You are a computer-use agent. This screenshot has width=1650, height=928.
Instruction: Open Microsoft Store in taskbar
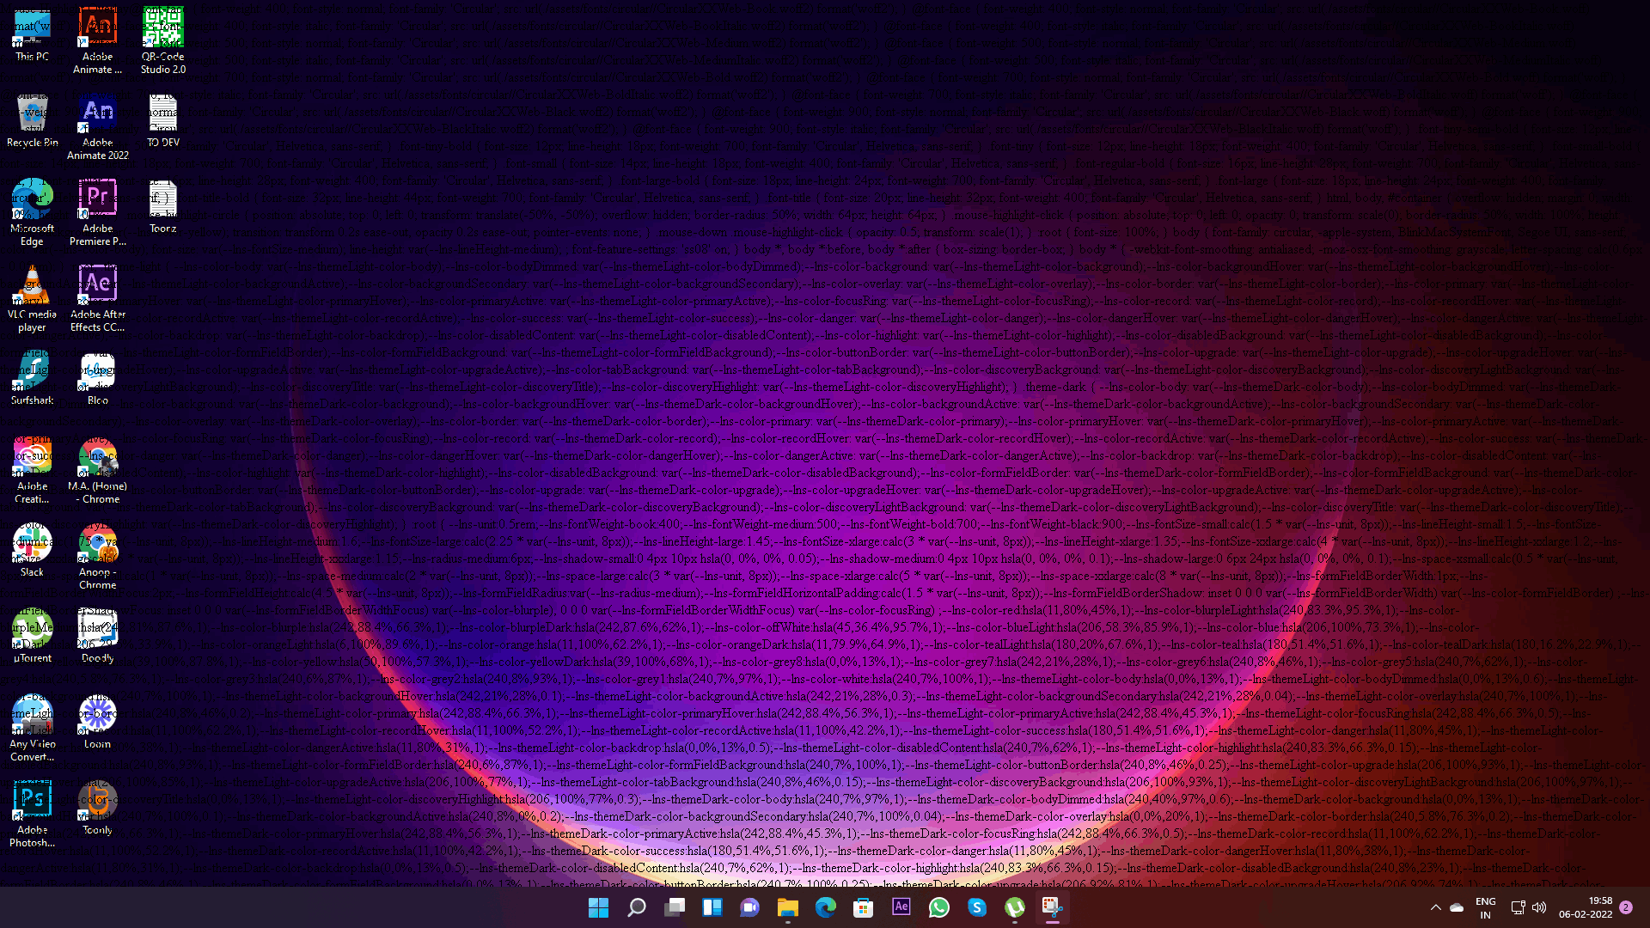(864, 907)
